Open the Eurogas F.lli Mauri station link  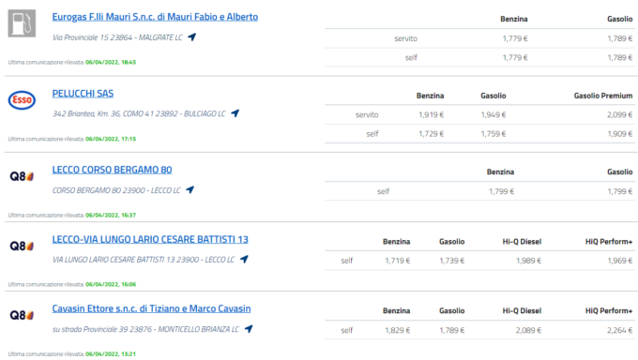tap(155, 17)
